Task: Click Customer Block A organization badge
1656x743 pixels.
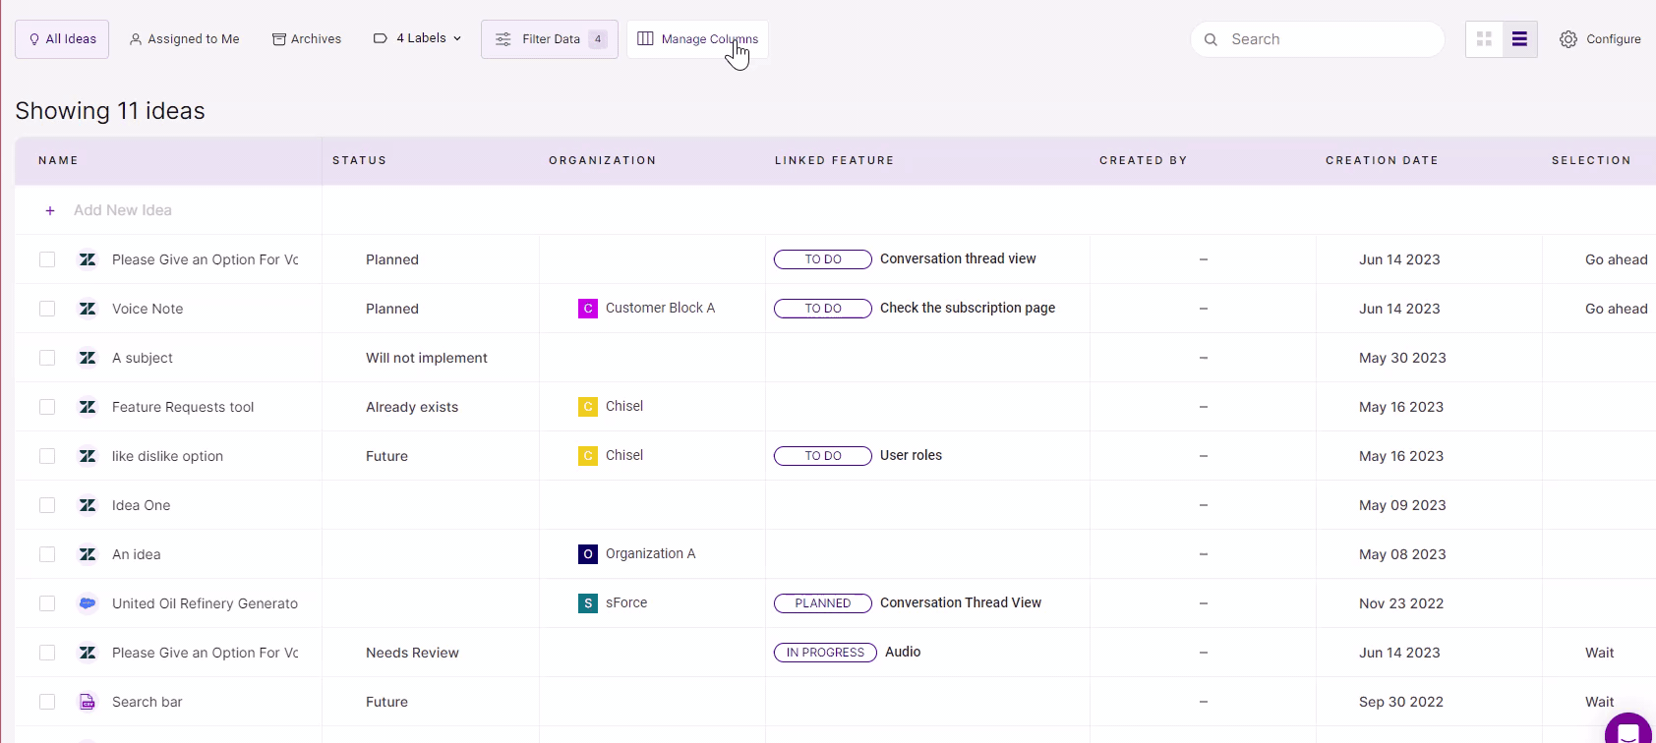Action: (x=588, y=309)
